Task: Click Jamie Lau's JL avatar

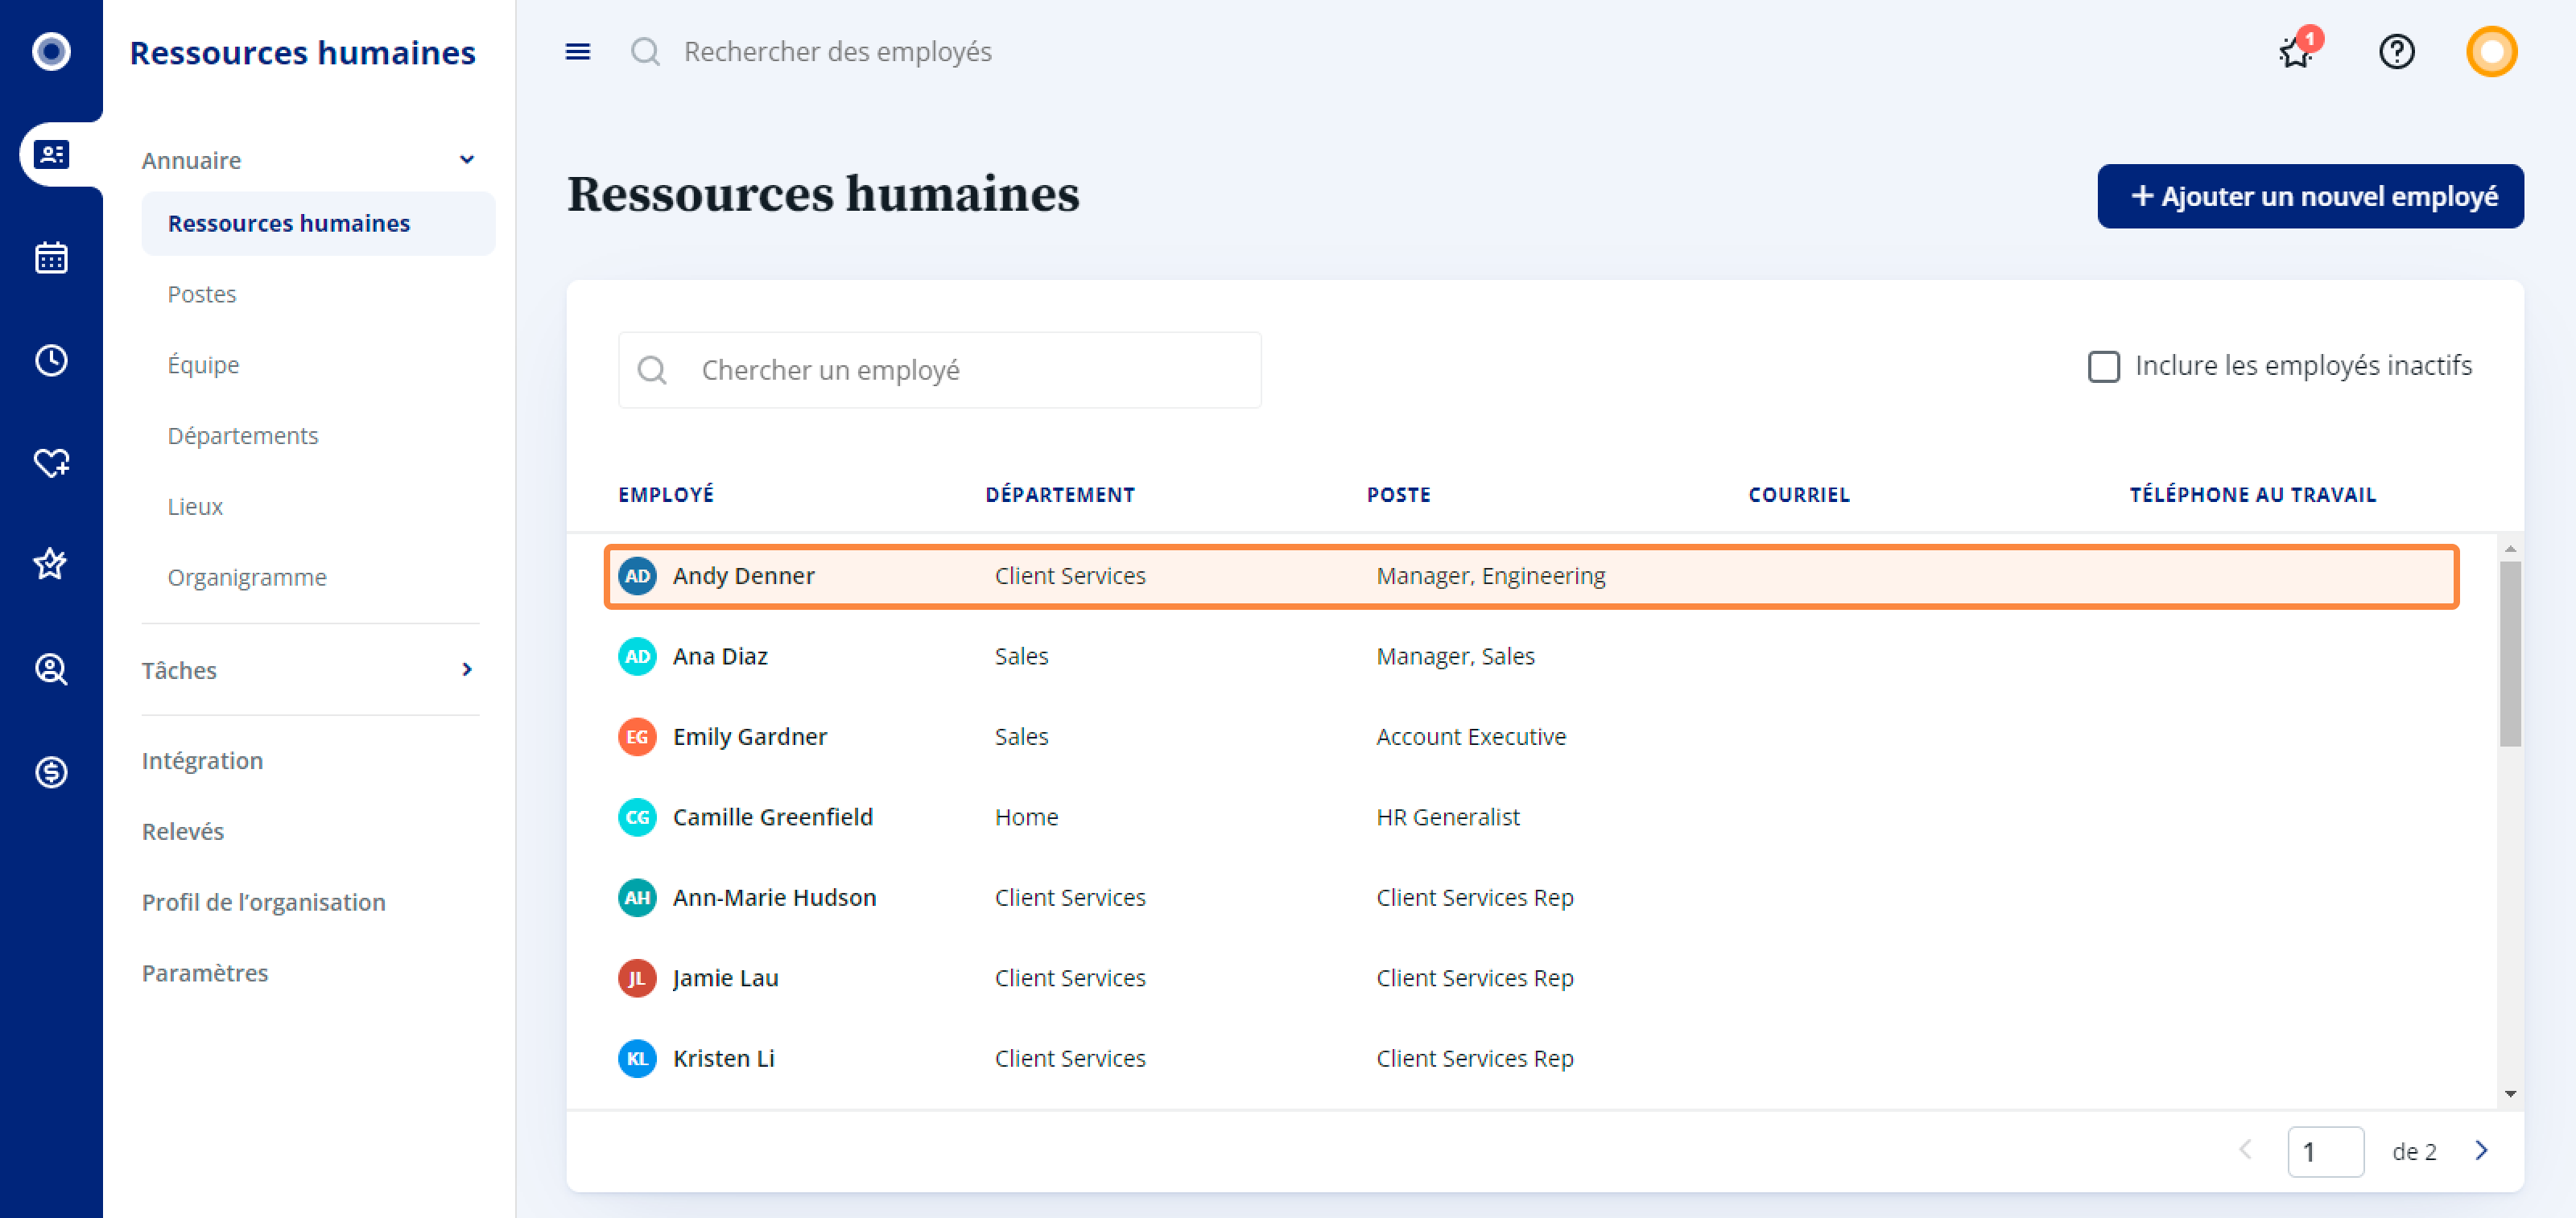Action: 637,978
